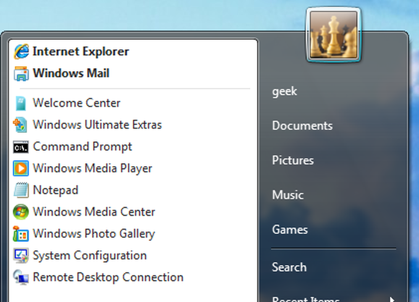Click the chess user account picture
This screenshot has height=302, width=419.
click(x=334, y=35)
